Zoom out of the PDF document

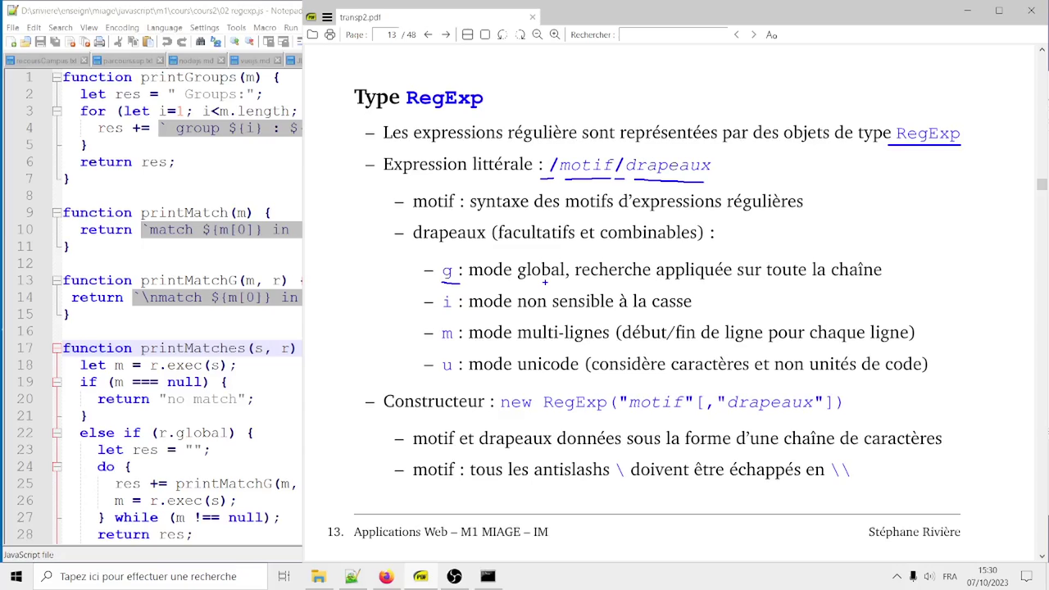538,34
